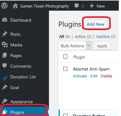Click the WordPress logo icon

point(4,6)
